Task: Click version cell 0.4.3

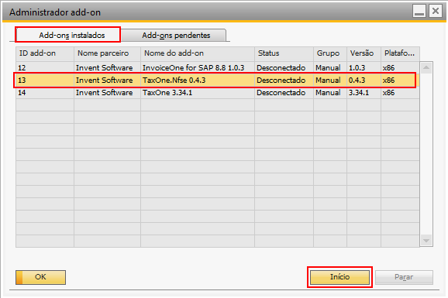Action: click(x=364, y=80)
